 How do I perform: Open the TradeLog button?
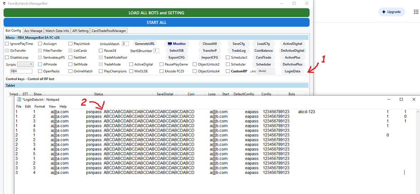tap(239, 50)
